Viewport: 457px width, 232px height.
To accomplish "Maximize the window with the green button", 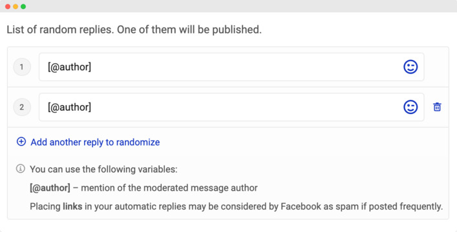I will [x=23, y=6].
